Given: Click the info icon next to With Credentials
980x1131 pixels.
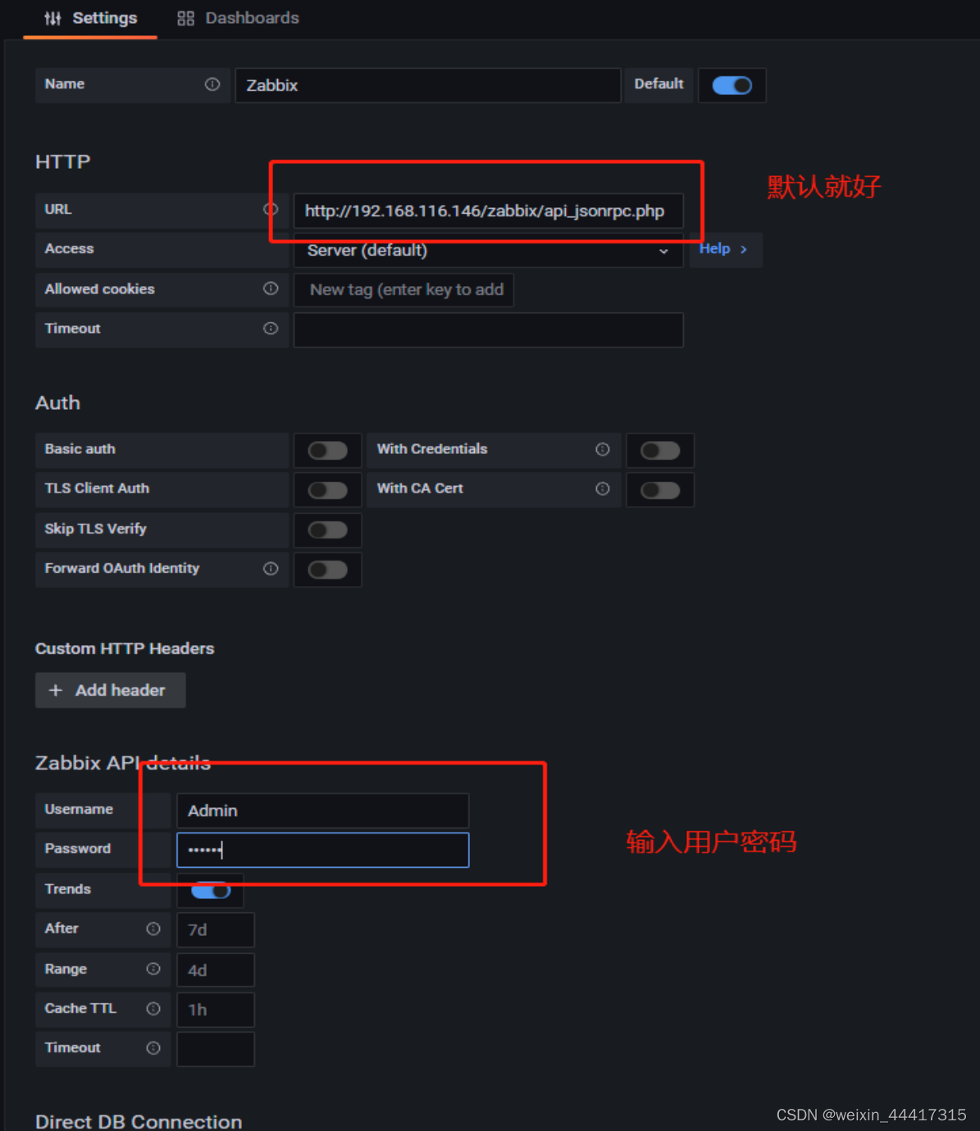Looking at the screenshot, I should [x=603, y=449].
